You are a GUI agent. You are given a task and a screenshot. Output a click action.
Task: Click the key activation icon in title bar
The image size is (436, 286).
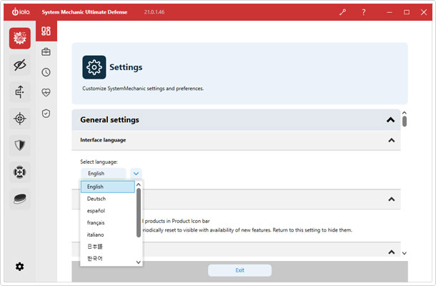point(342,12)
